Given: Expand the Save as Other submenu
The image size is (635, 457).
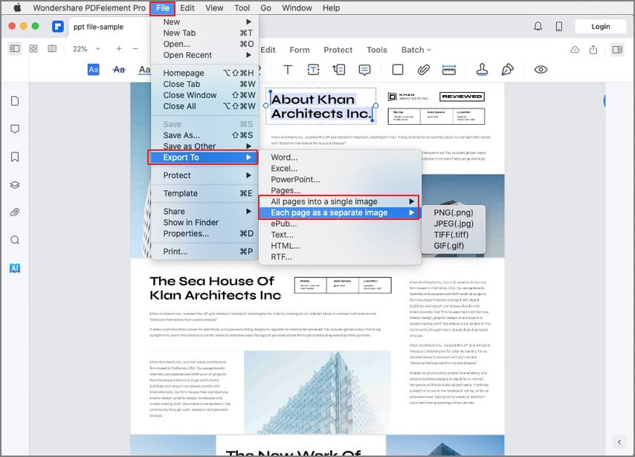Looking at the screenshot, I should point(205,146).
